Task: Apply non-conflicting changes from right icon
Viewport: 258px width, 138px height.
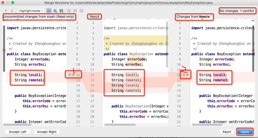Action: click(81, 11)
